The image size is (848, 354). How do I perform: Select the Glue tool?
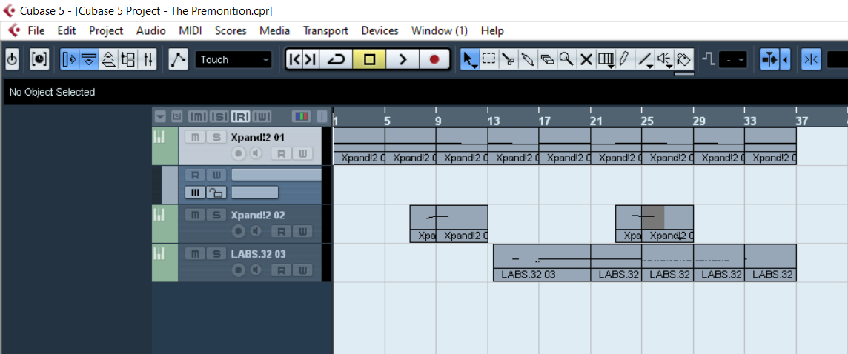coord(527,59)
